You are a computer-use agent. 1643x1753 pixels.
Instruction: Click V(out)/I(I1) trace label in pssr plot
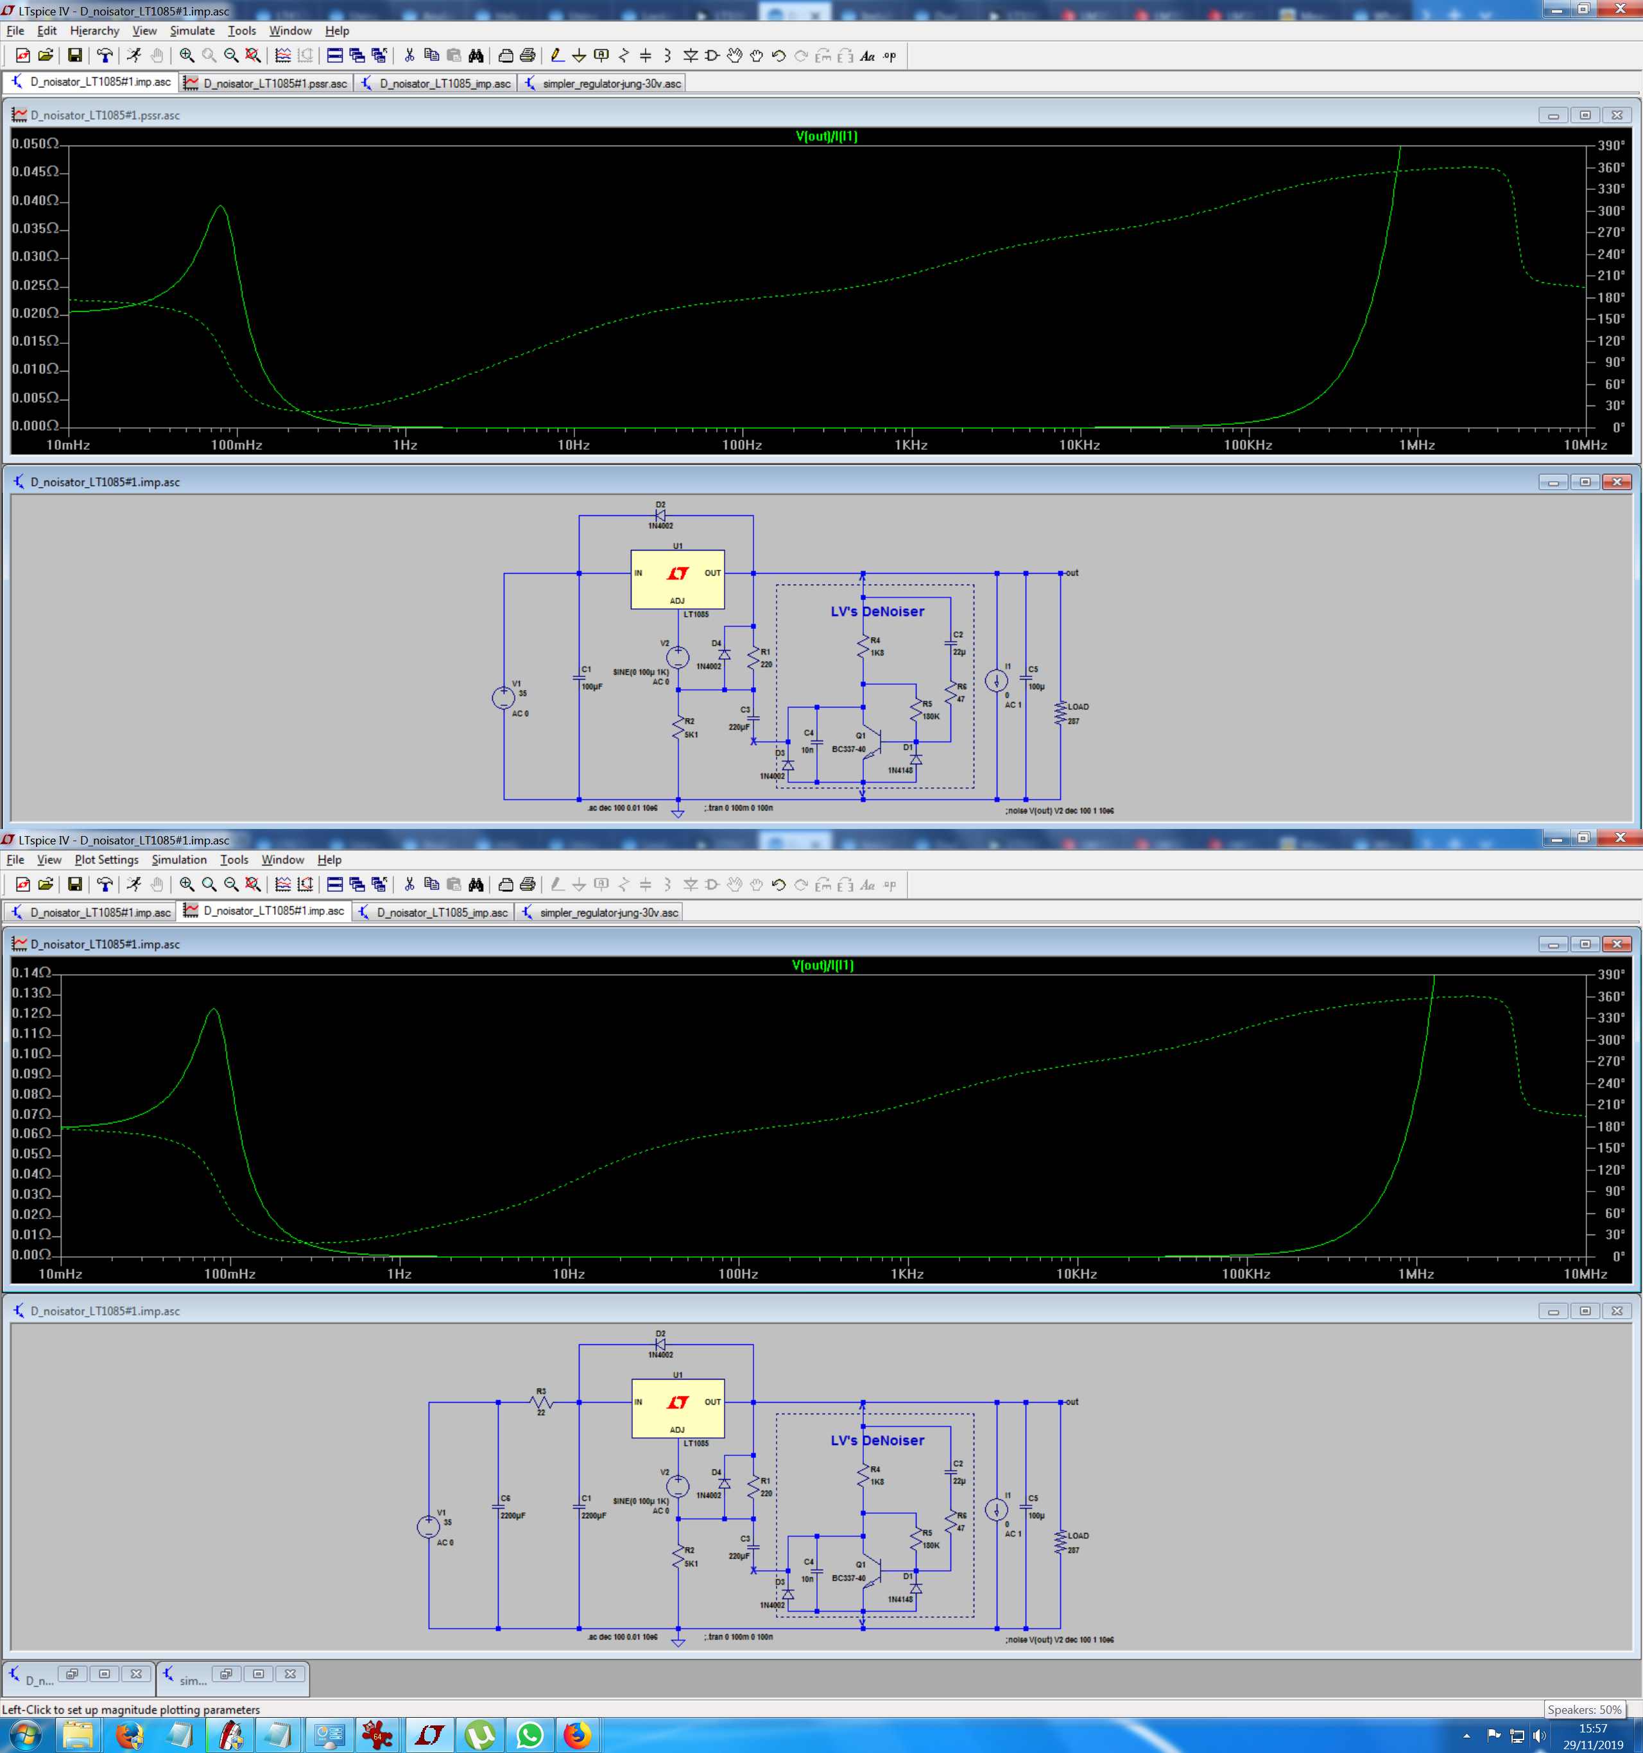pyautogui.click(x=827, y=136)
